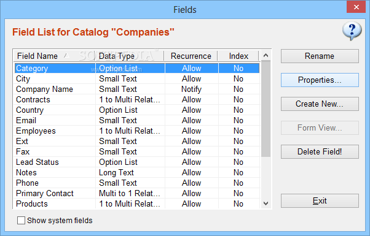Screen dimensions: 370x236
Task: Click No index cell in Products row
Action: tap(238, 204)
